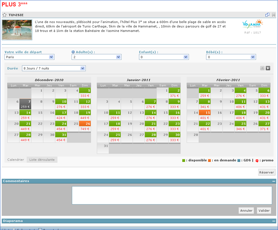278x230 pixels.
Task: Click the grey bookmark icon
Action: [x=274, y=15]
